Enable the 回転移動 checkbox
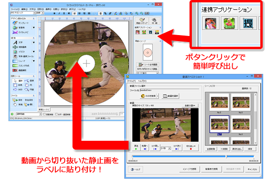 point(44,114)
